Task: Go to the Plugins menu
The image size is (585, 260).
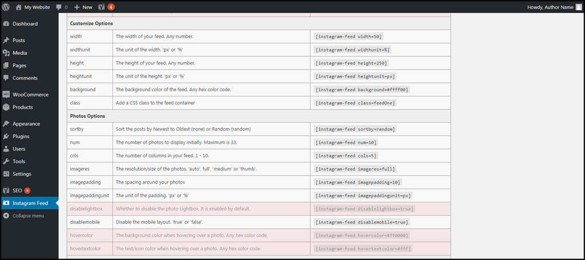Action: click(x=21, y=136)
